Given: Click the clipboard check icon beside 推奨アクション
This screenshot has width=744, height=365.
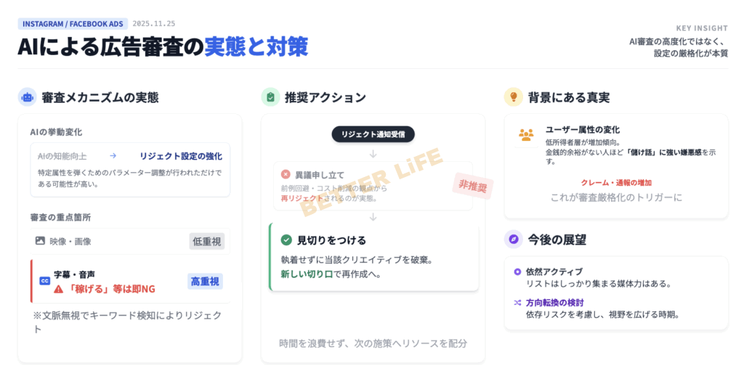Looking at the screenshot, I should (x=270, y=97).
